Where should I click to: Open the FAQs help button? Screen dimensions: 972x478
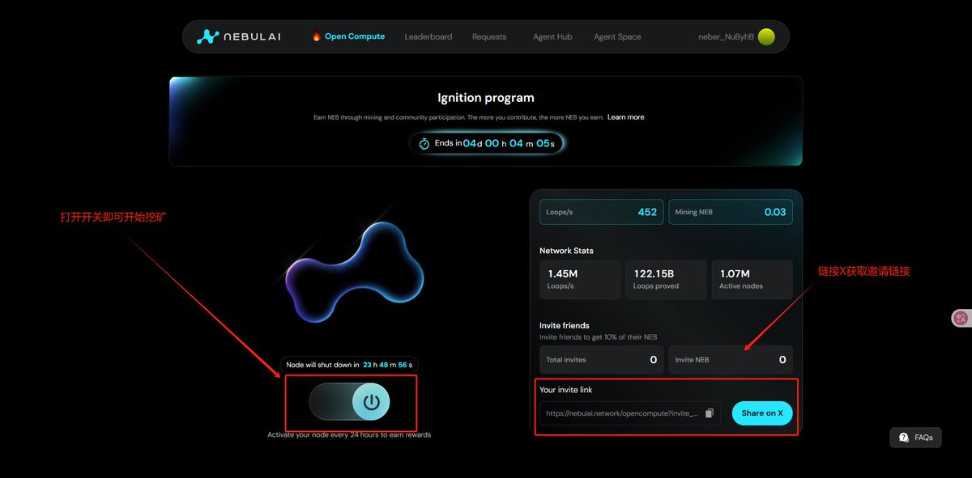coord(916,438)
